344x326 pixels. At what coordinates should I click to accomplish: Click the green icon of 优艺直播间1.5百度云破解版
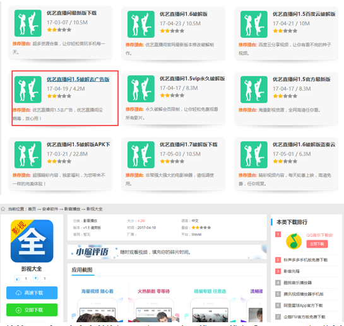pyautogui.click(x=254, y=24)
